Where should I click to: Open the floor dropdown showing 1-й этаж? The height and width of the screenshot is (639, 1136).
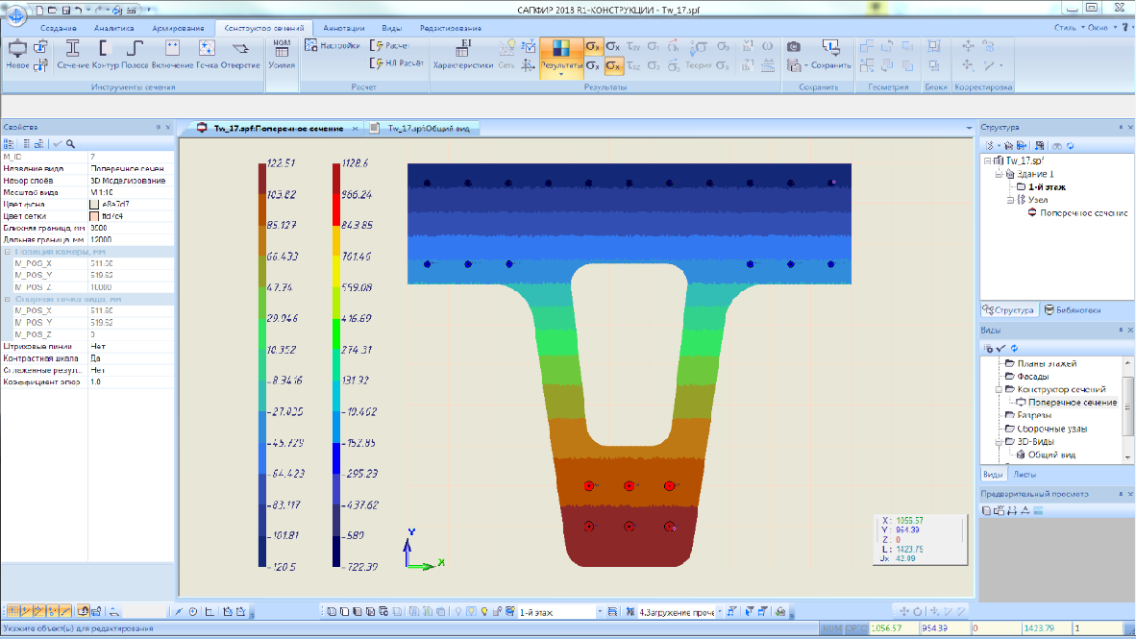[601, 610]
